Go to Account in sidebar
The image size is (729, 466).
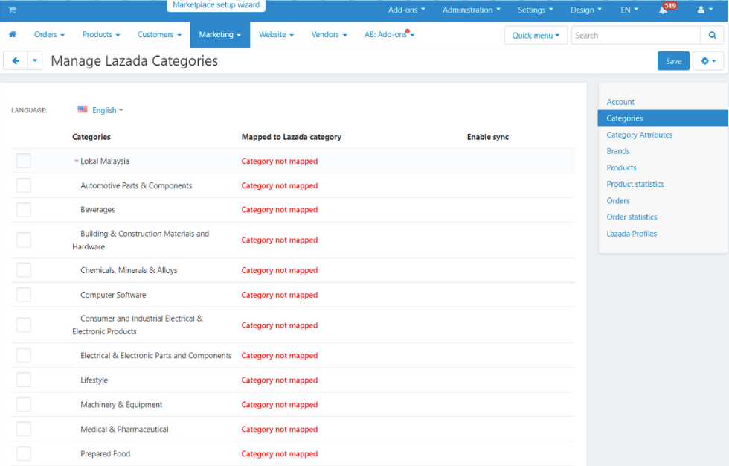coord(620,102)
